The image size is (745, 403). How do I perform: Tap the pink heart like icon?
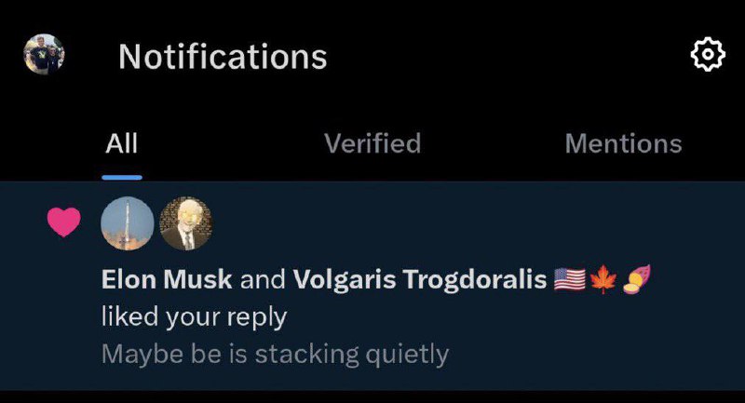click(63, 222)
